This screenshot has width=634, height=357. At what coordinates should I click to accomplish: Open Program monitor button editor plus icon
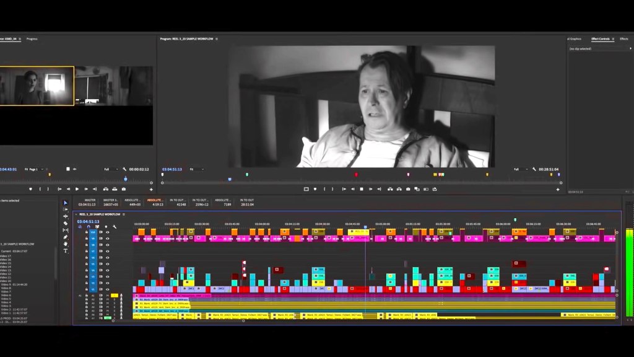tap(558, 190)
